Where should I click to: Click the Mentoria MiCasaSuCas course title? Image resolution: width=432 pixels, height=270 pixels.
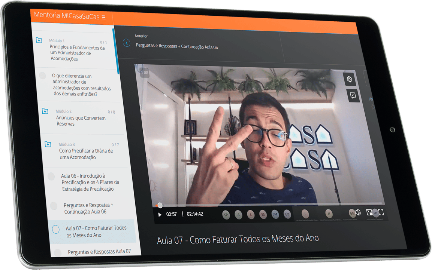click(66, 16)
